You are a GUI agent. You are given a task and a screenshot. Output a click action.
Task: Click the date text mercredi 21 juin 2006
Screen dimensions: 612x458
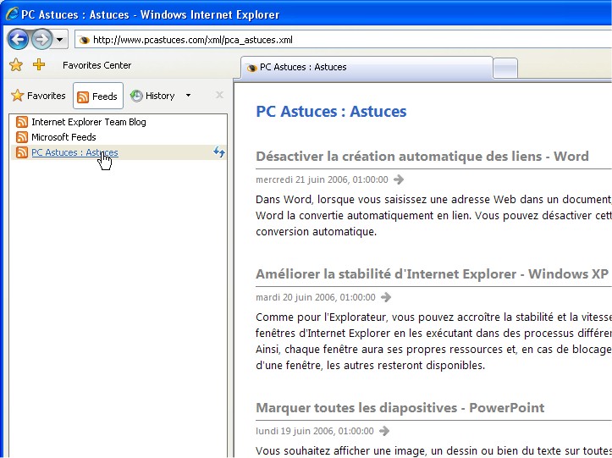[x=322, y=179]
